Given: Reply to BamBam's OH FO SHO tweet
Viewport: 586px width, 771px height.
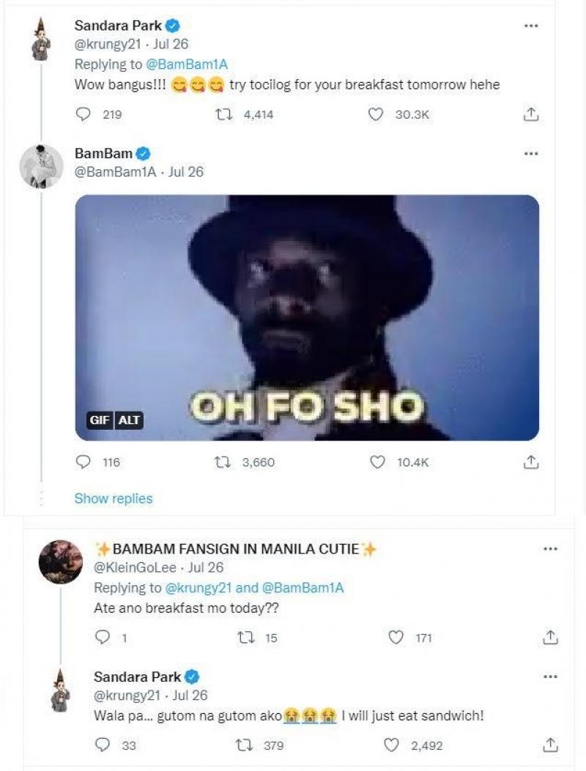Looking at the screenshot, I should click(85, 462).
